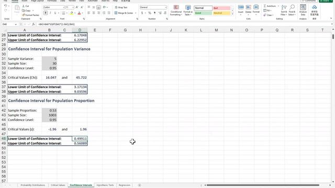This screenshot has width=335, height=188.
Task: Click the Decrease Indent icon
Action: [x=104, y=13]
